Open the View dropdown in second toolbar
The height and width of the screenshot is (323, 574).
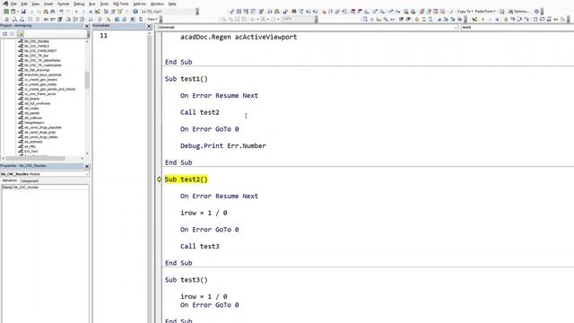click(152, 19)
